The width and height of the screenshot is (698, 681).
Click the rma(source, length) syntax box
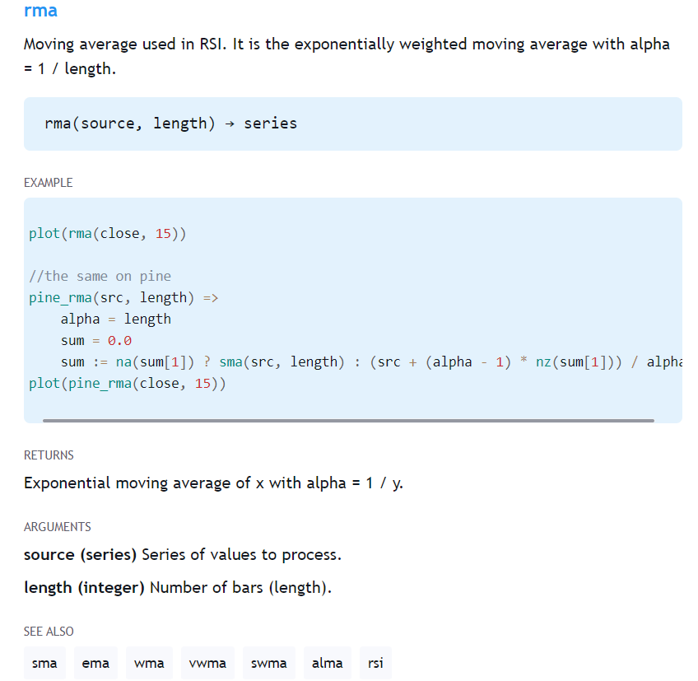(170, 124)
